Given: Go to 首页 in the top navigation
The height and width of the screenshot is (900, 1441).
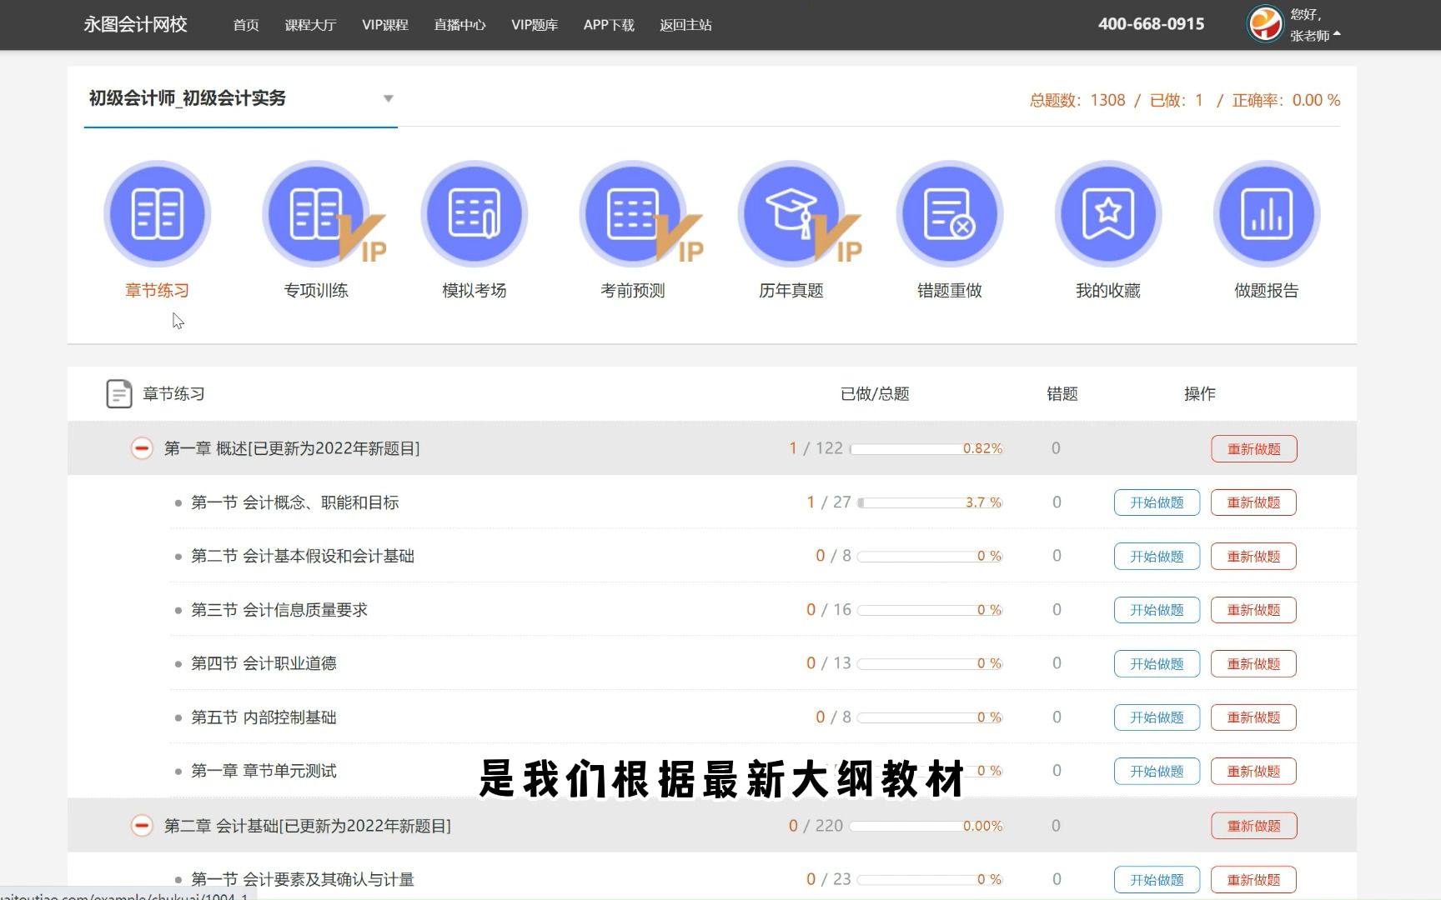Looking at the screenshot, I should pos(246,25).
